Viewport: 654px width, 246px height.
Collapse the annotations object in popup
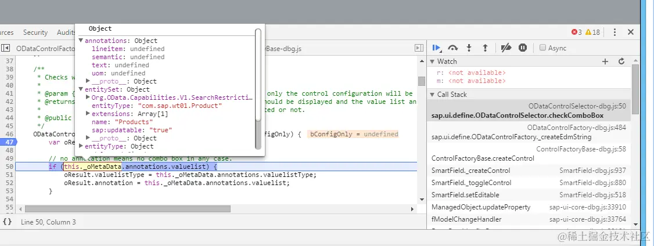click(x=81, y=41)
